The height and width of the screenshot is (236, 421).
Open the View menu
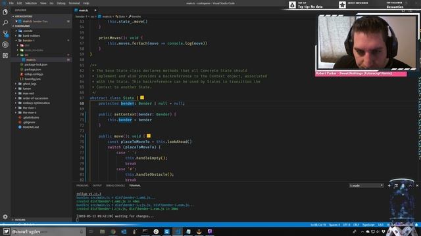[x=43, y=3]
